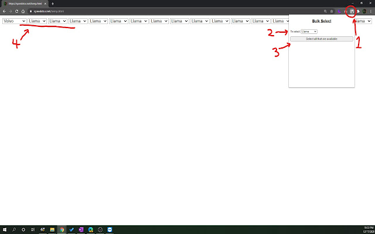This screenshot has width=375, height=234.
Task: Open Microsoft To Do checkmark icon
Action: tap(71, 230)
